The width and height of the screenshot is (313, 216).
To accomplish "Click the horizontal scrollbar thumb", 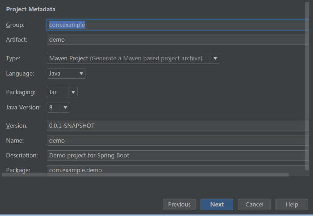I will [145, 175].
